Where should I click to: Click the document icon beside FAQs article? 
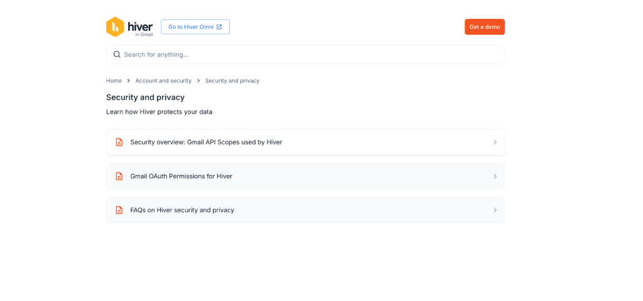[x=119, y=210]
